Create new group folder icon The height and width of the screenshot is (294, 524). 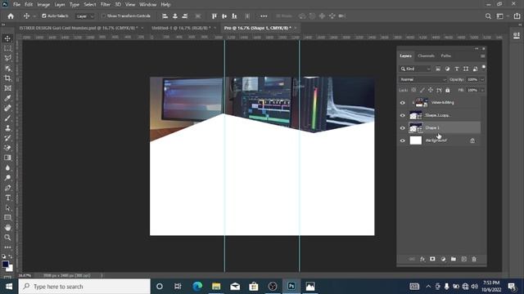[453, 259]
